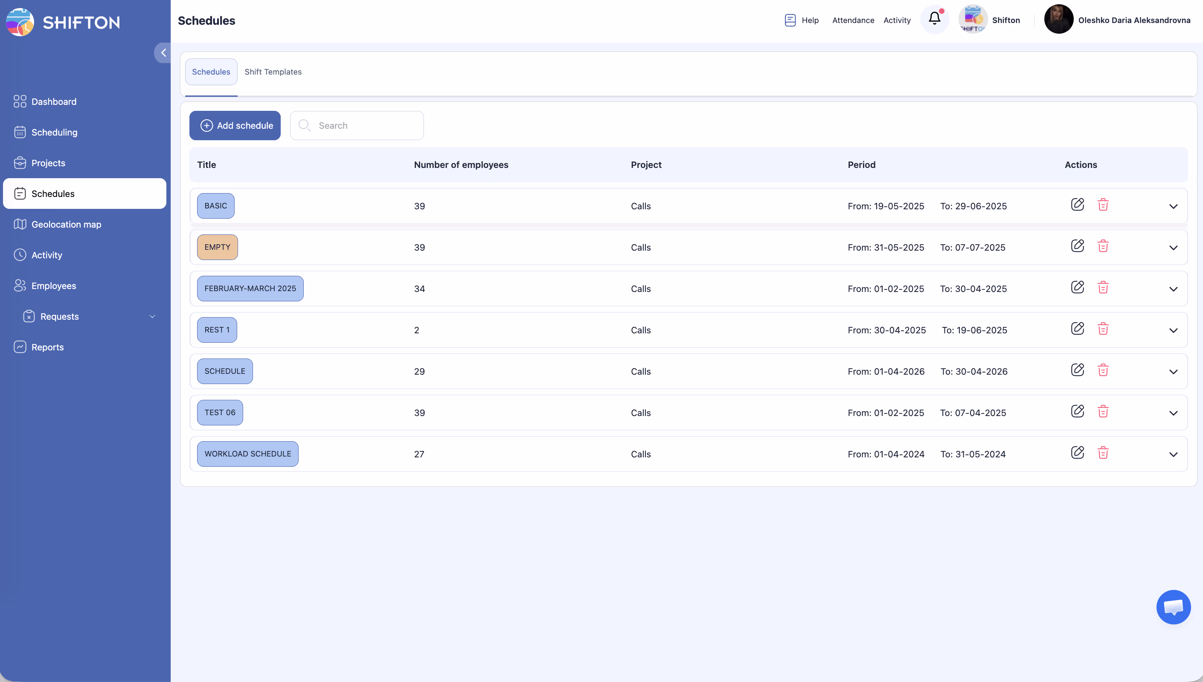Delete the WORKLOAD SCHEDULE row
Image resolution: width=1203 pixels, height=682 pixels.
point(1103,453)
